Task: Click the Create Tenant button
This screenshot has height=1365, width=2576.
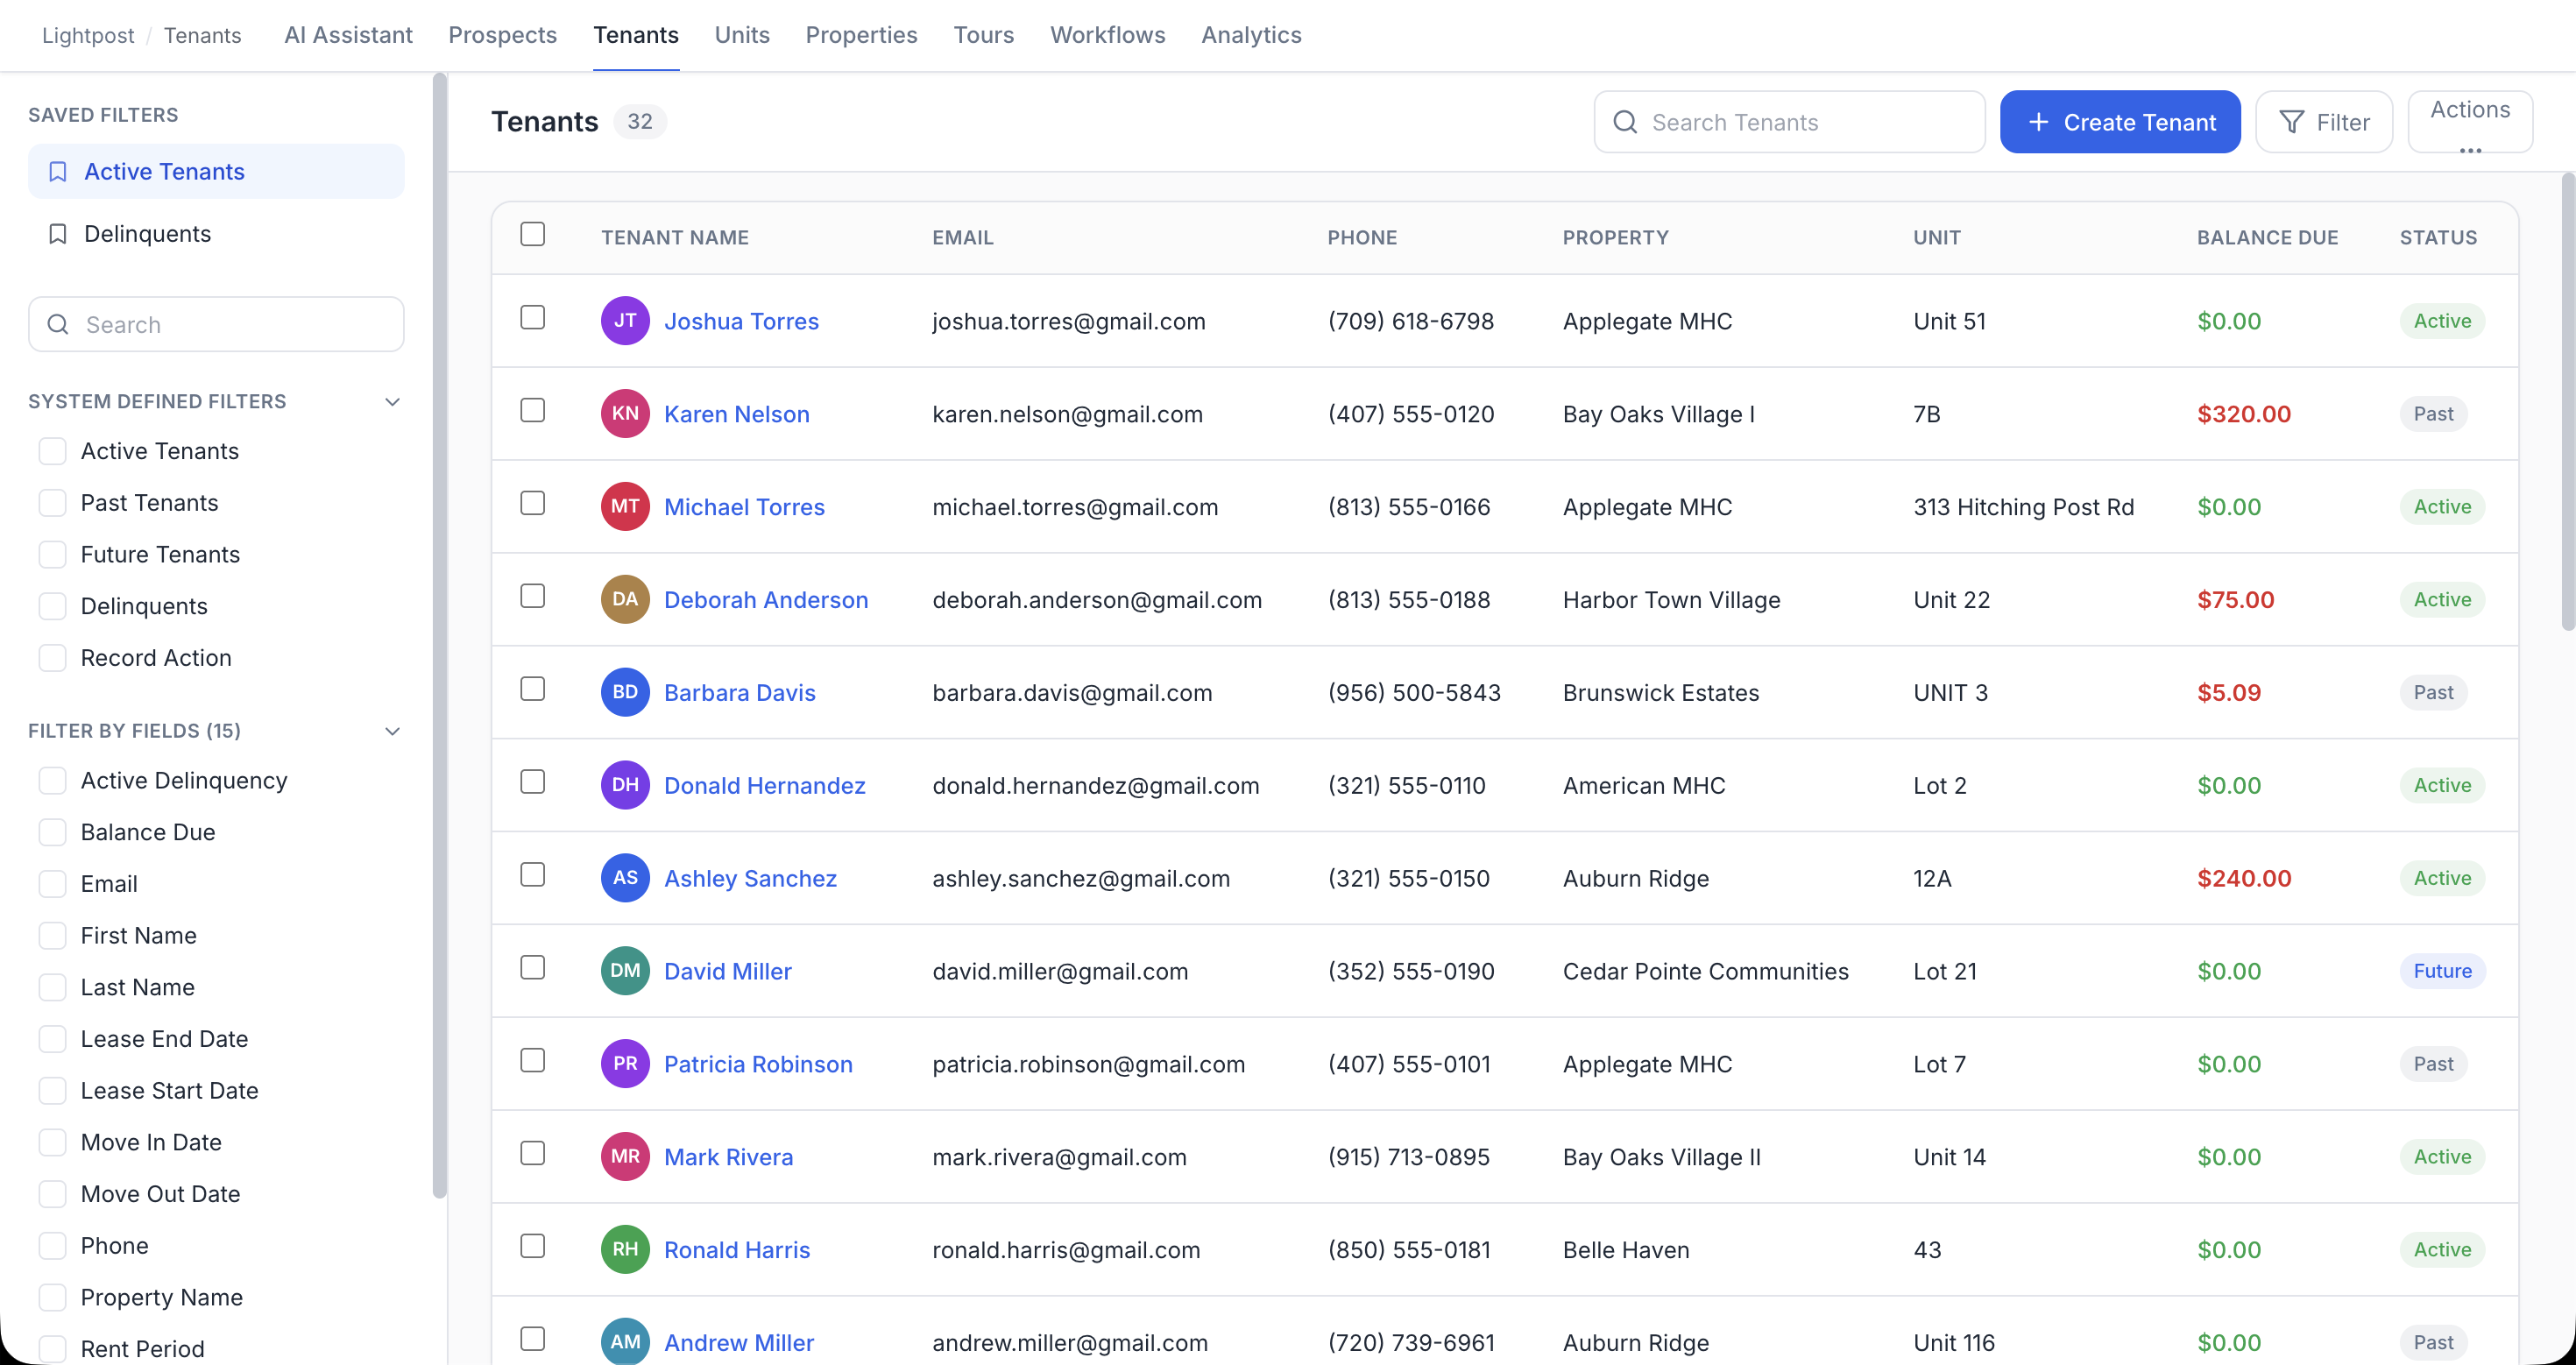Action: [x=2120, y=122]
